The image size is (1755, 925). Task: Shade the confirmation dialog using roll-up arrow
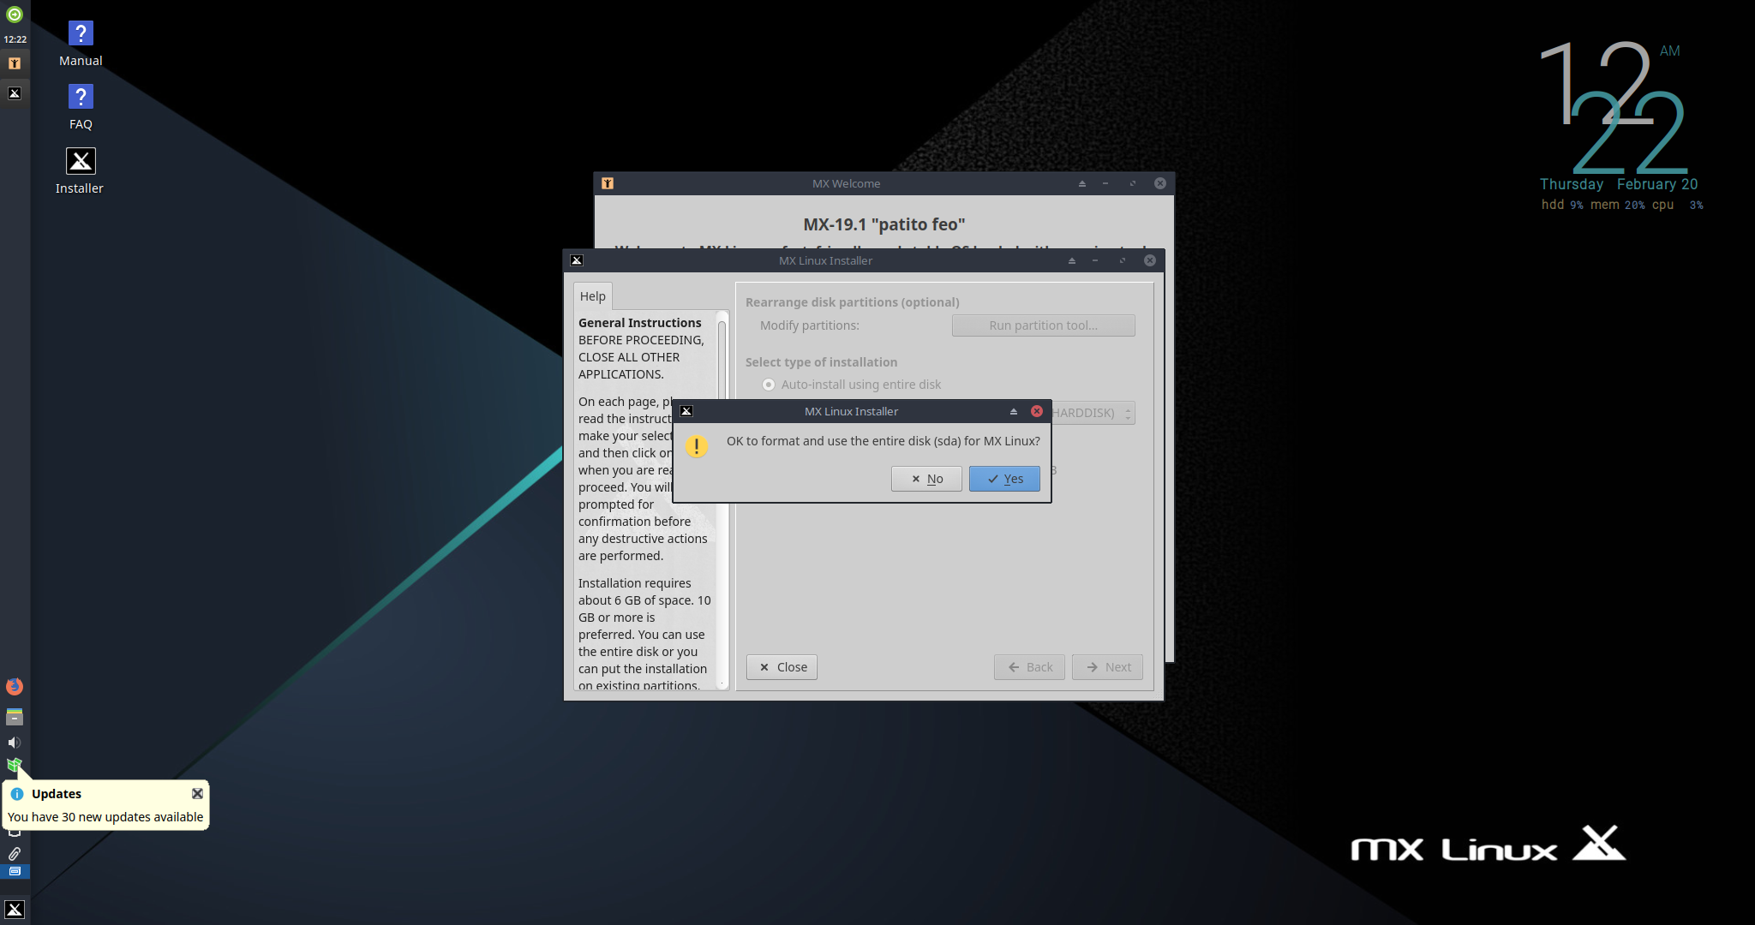1014,411
